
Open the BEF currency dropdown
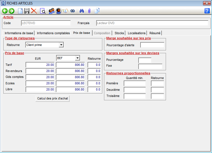(x=77, y=58)
